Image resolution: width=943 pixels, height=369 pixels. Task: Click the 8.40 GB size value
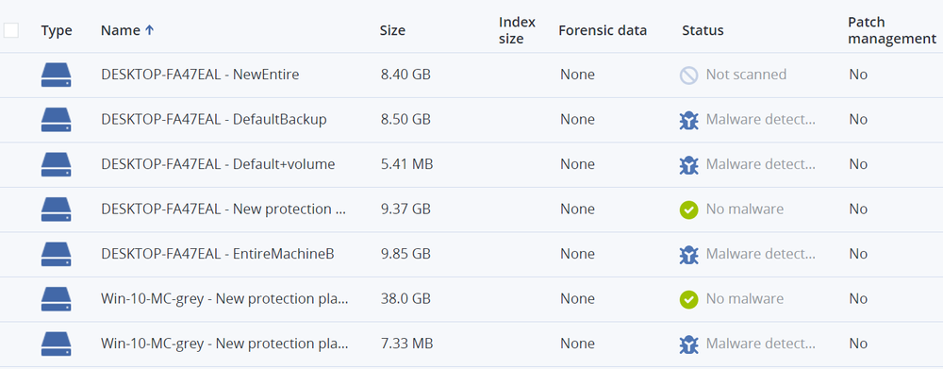pyautogui.click(x=405, y=75)
